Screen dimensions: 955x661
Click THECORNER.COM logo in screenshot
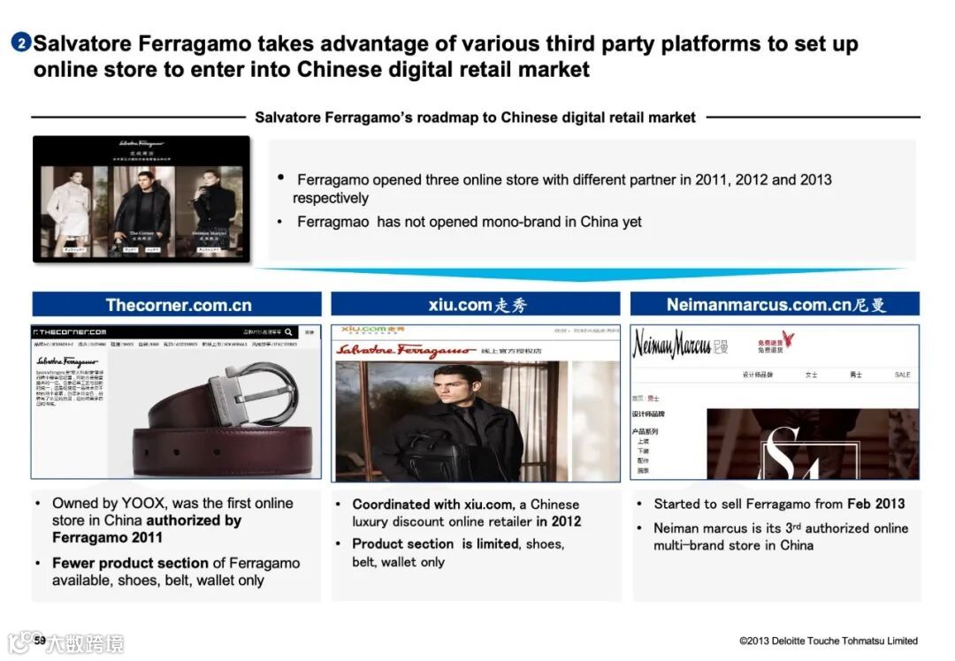click(x=70, y=332)
